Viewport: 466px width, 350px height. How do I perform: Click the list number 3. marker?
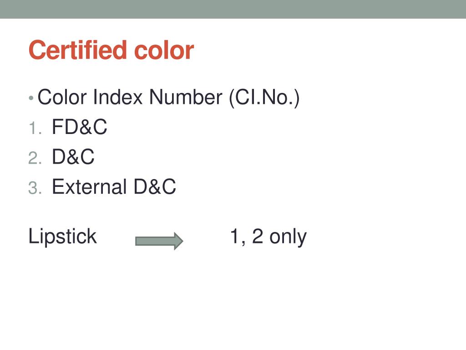coord(35,188)
